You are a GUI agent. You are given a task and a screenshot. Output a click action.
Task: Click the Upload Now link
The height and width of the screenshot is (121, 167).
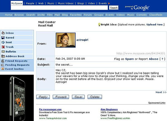pos(155,25)
